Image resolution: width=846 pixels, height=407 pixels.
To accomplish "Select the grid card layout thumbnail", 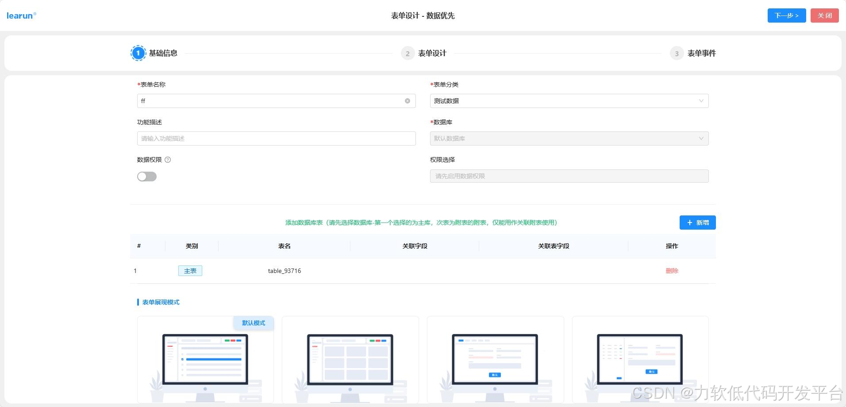I will pyautogui.click(x=350, y=359).
